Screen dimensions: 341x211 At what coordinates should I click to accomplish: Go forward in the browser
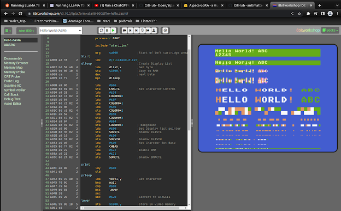(13, 14)
